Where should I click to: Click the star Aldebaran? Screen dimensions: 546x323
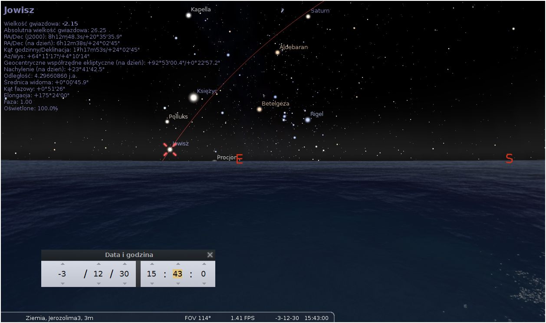[x=277, y=53]
